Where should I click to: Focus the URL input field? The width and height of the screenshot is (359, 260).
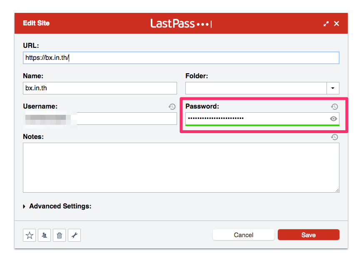181,58
